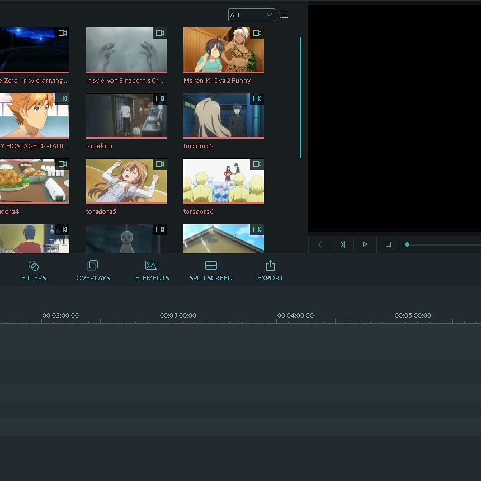481x481 pixels.
Task: Select the blue-haired boy kitchen thumbnail
Action: coord(35,239)
